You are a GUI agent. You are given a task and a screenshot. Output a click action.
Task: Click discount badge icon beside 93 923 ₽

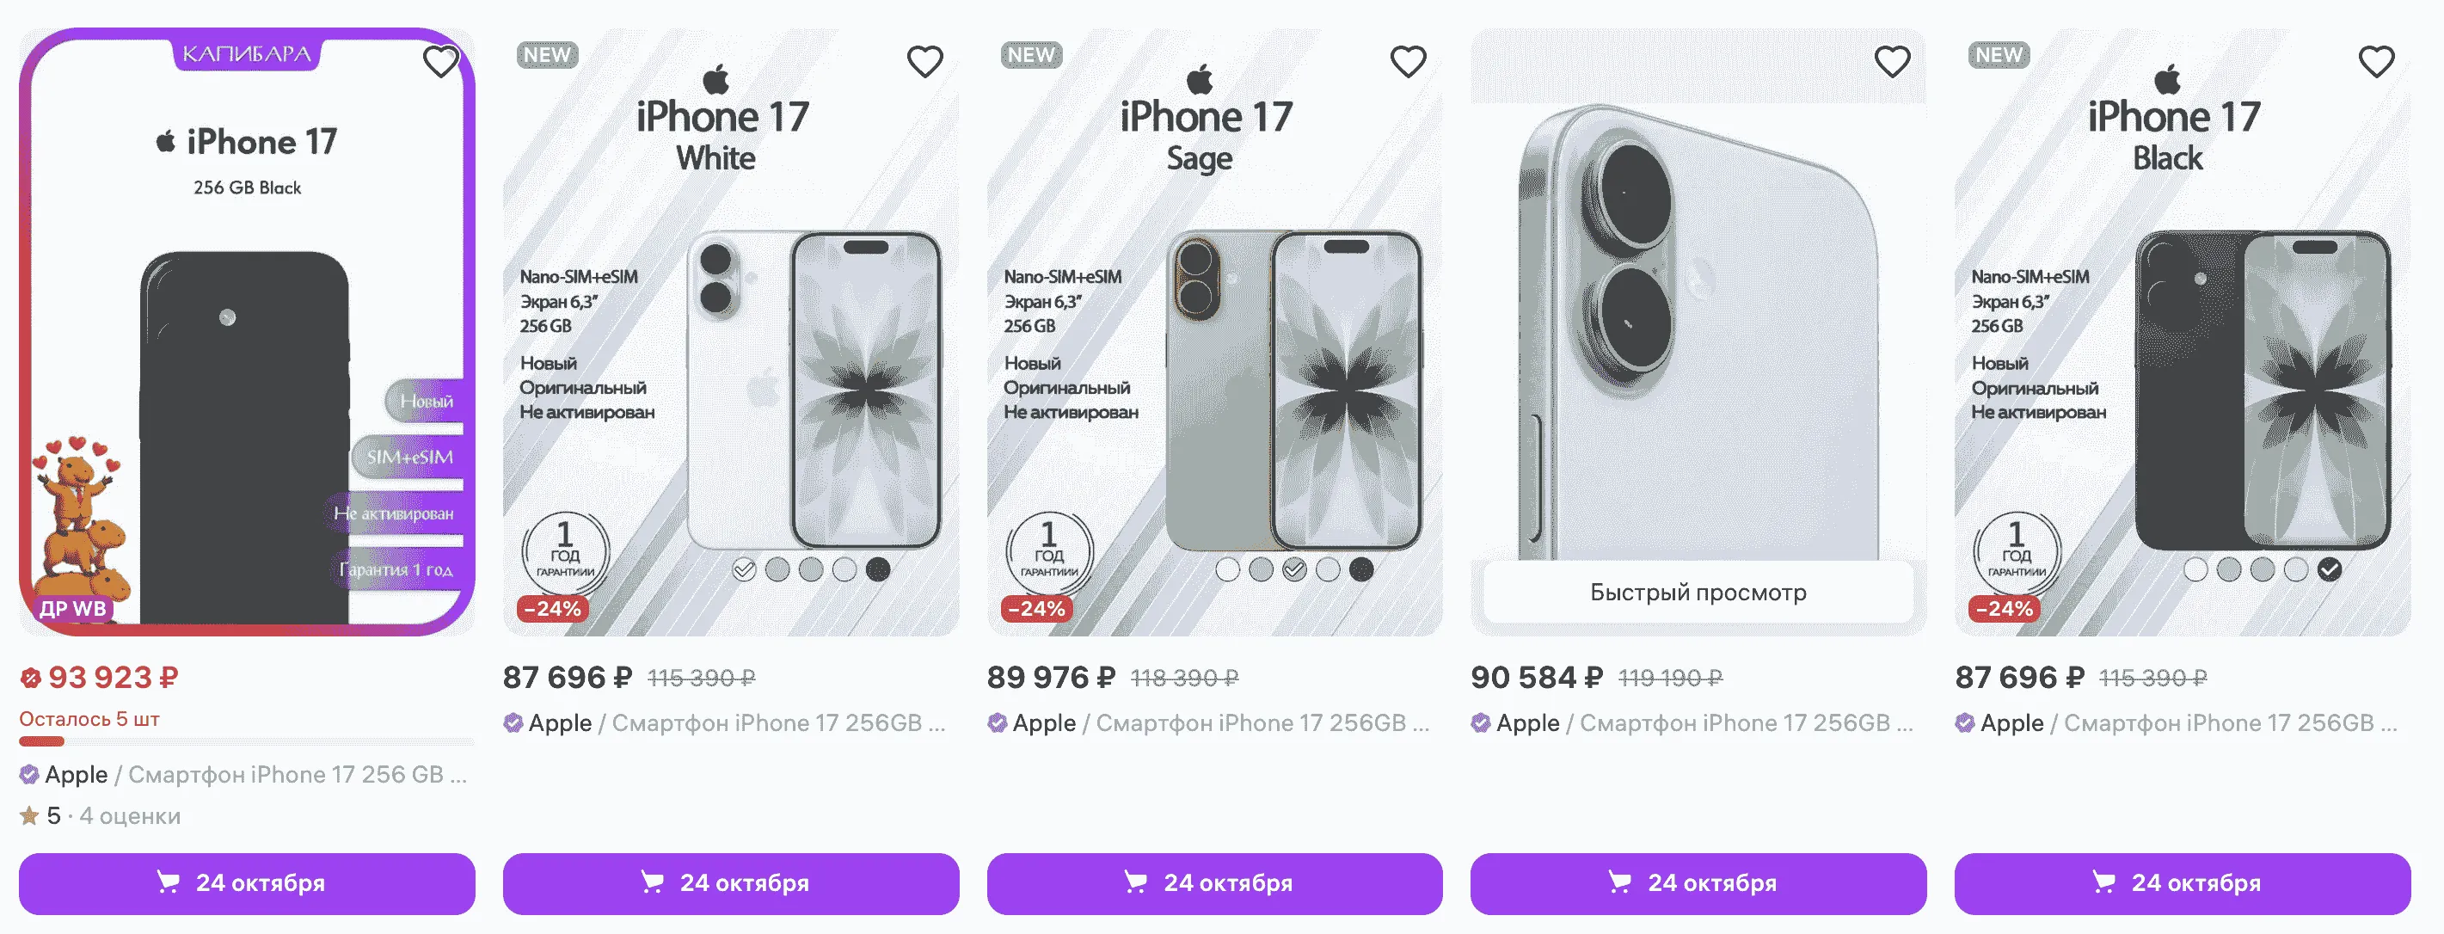(30, 678)
